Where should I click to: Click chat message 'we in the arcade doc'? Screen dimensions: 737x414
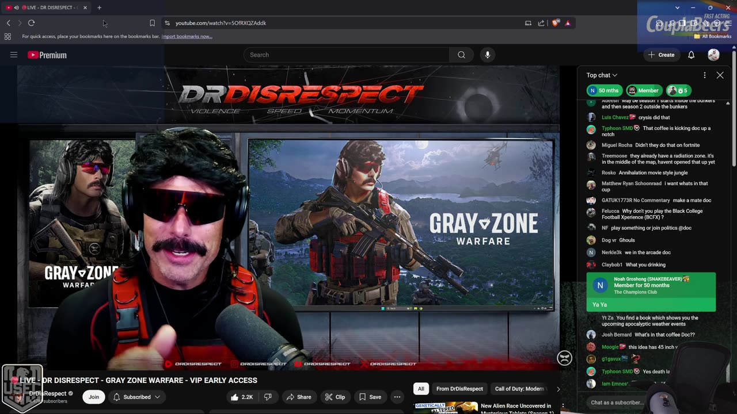coord(648,252)
